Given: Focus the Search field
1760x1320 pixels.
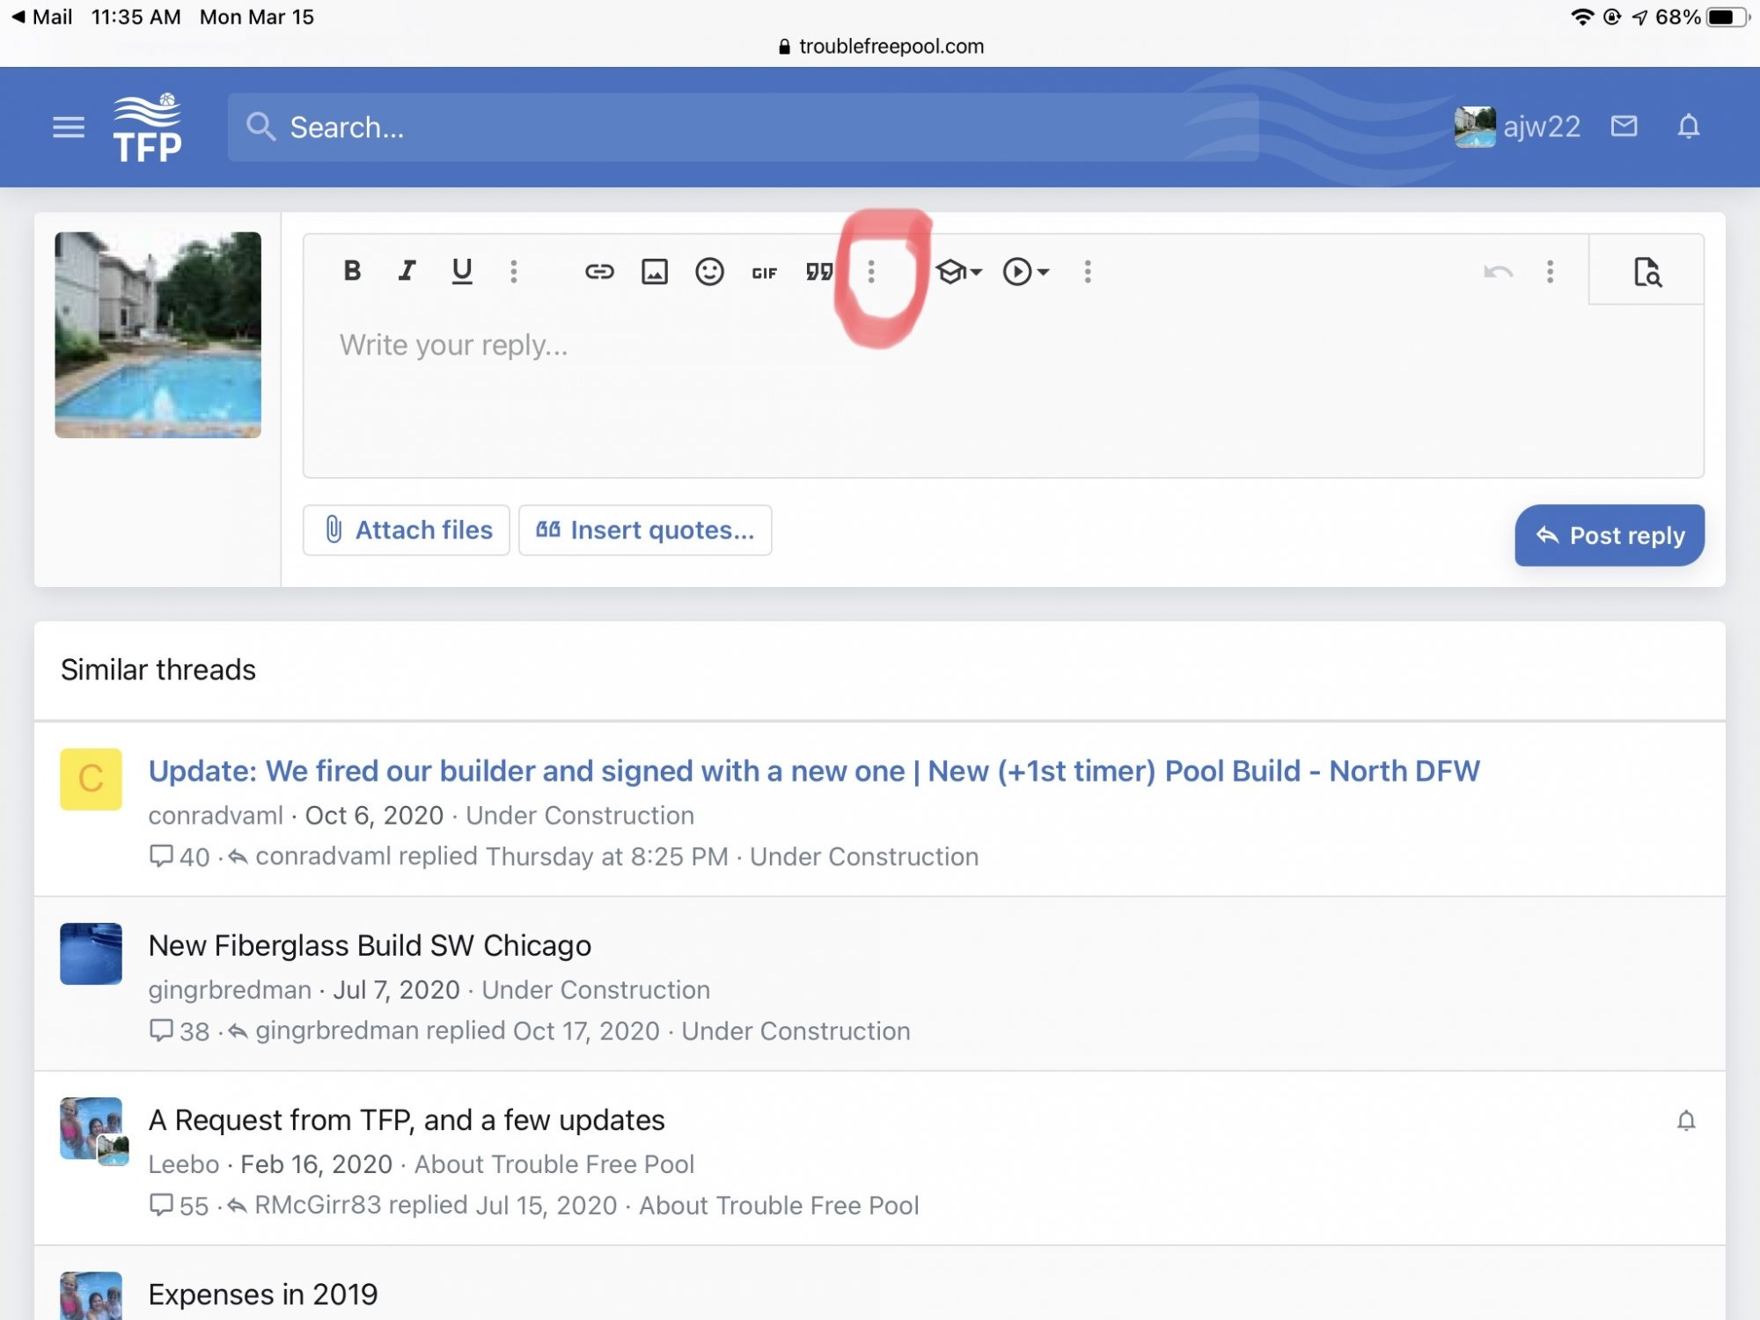Looking at the screenshot, I should pos(743,128).
